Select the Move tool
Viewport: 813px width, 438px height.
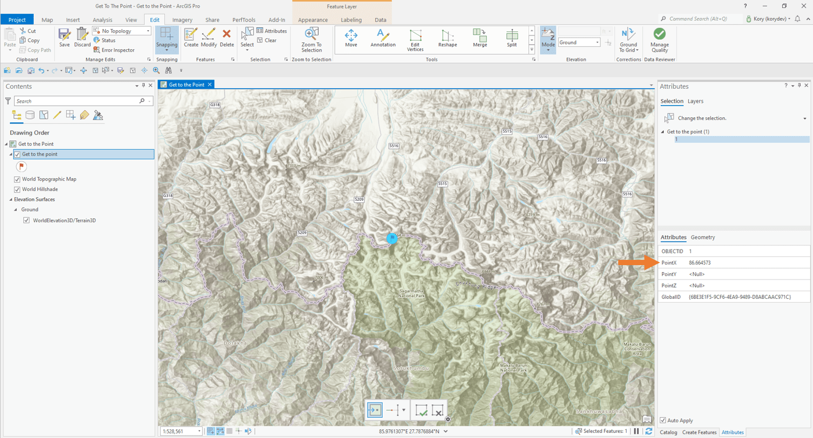click(351, 38)
